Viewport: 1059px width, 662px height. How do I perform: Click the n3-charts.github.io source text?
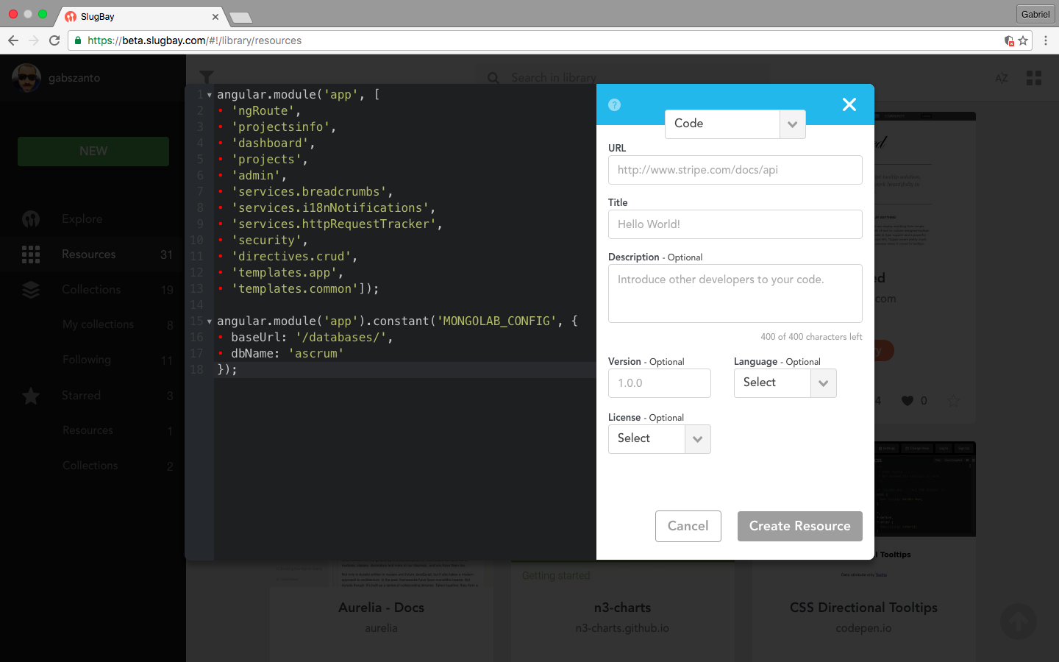click(x=622, y=628)
